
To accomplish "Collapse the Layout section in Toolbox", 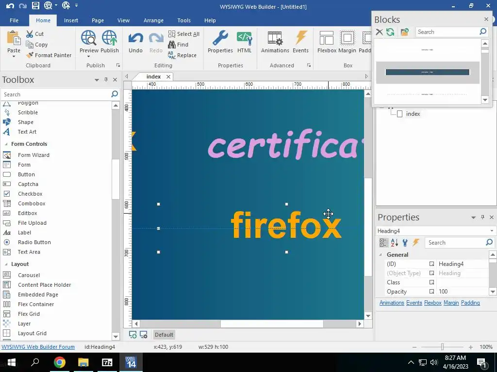I will 6,264.
